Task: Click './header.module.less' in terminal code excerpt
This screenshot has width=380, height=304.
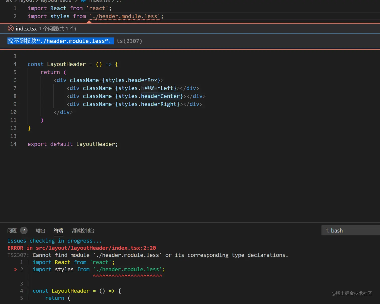Action: (127, 269)
